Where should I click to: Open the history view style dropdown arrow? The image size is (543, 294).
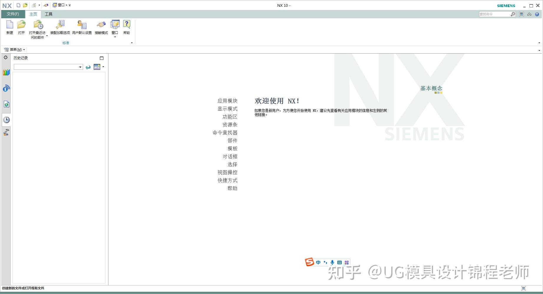click(x=103, y=67)
